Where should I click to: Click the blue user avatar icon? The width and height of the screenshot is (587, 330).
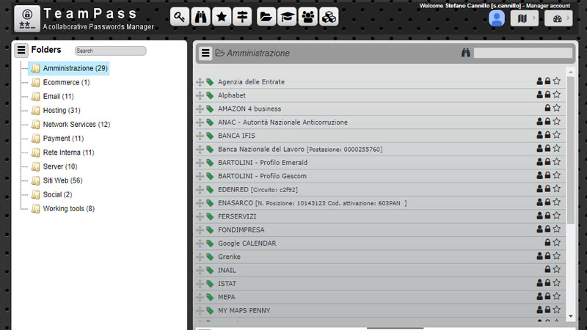click(x=497, y=18)
